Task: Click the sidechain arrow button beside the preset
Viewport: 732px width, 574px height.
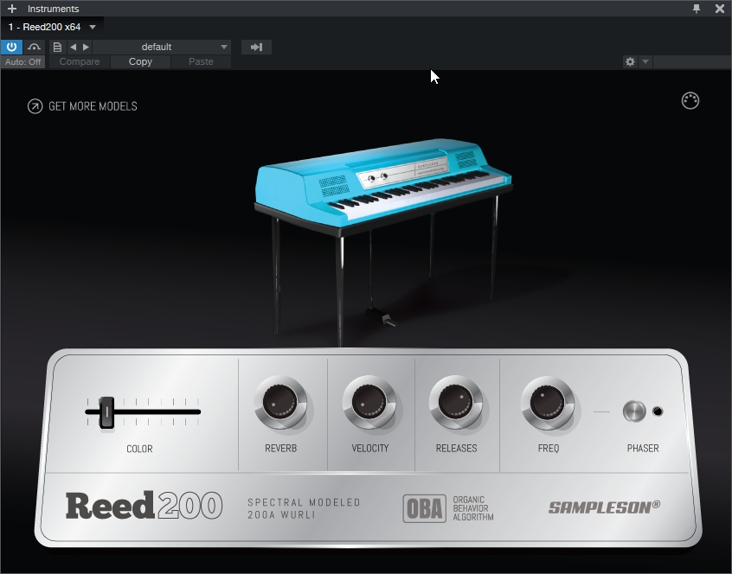Action: pos(256,47)
